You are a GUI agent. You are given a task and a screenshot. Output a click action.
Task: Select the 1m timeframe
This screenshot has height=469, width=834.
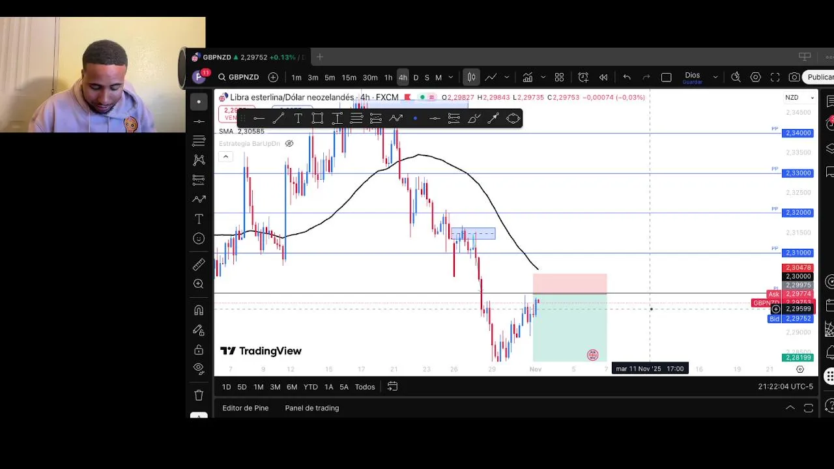(x=296, y=78)
